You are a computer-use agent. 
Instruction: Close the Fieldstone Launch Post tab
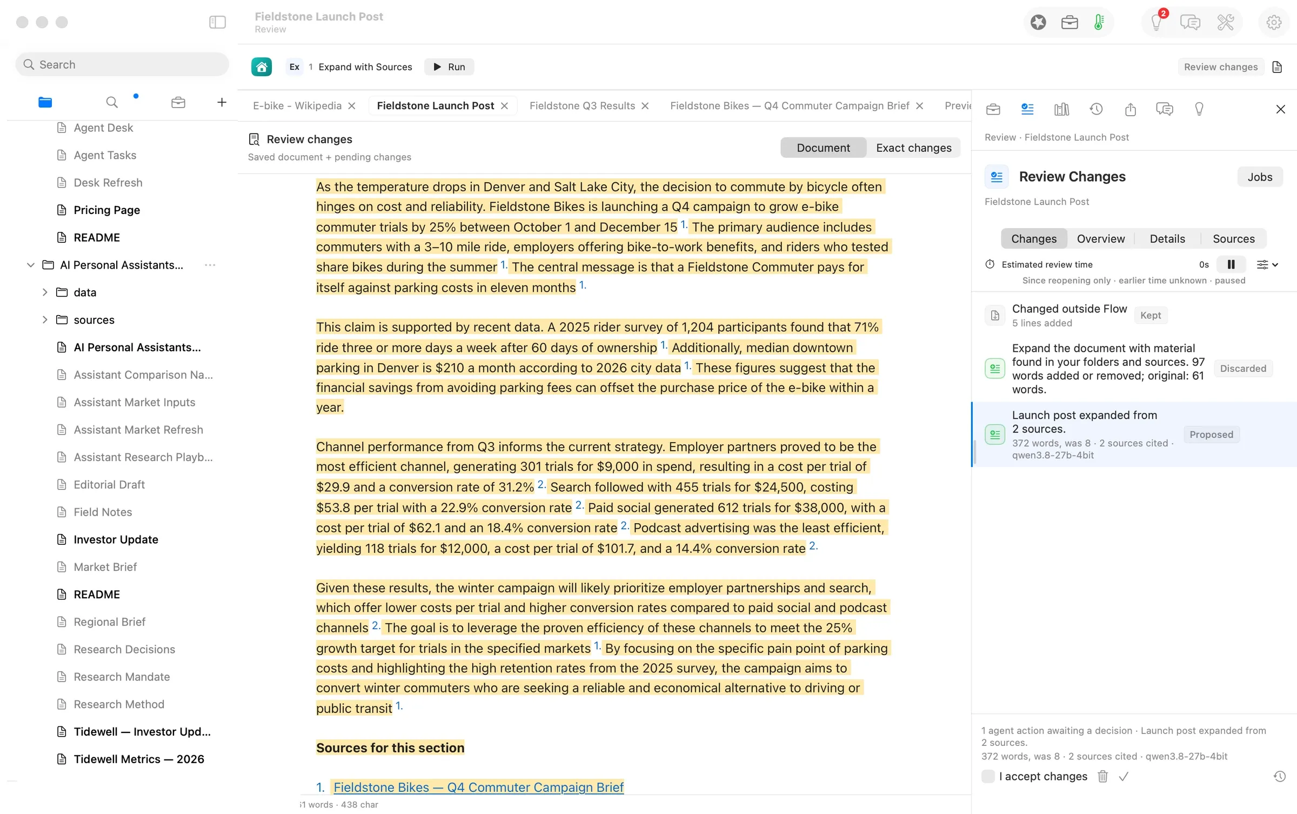coord(504,106)
